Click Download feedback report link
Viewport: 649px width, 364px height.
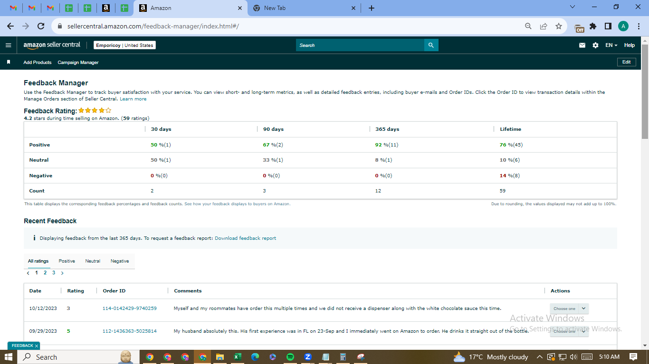coord(245,238)
